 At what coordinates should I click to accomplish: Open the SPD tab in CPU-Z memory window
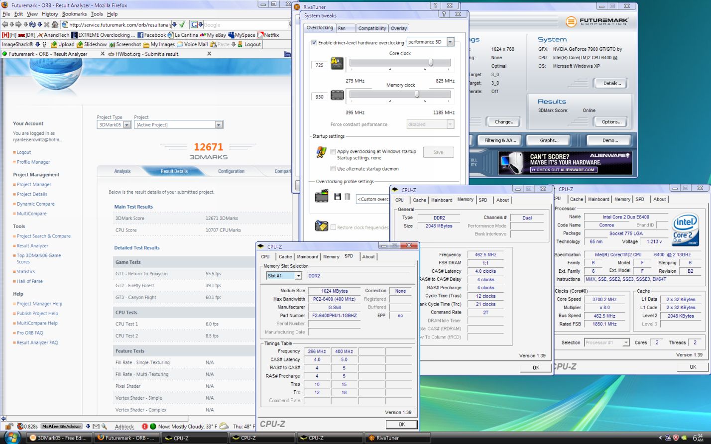coord(483,200)
